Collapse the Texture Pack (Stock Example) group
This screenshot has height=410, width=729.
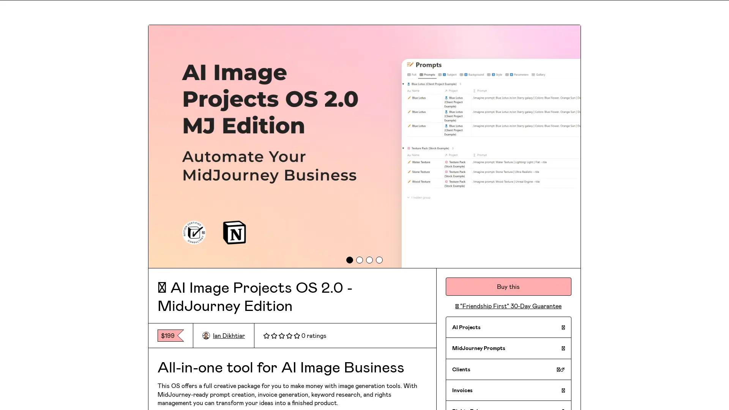403,148
